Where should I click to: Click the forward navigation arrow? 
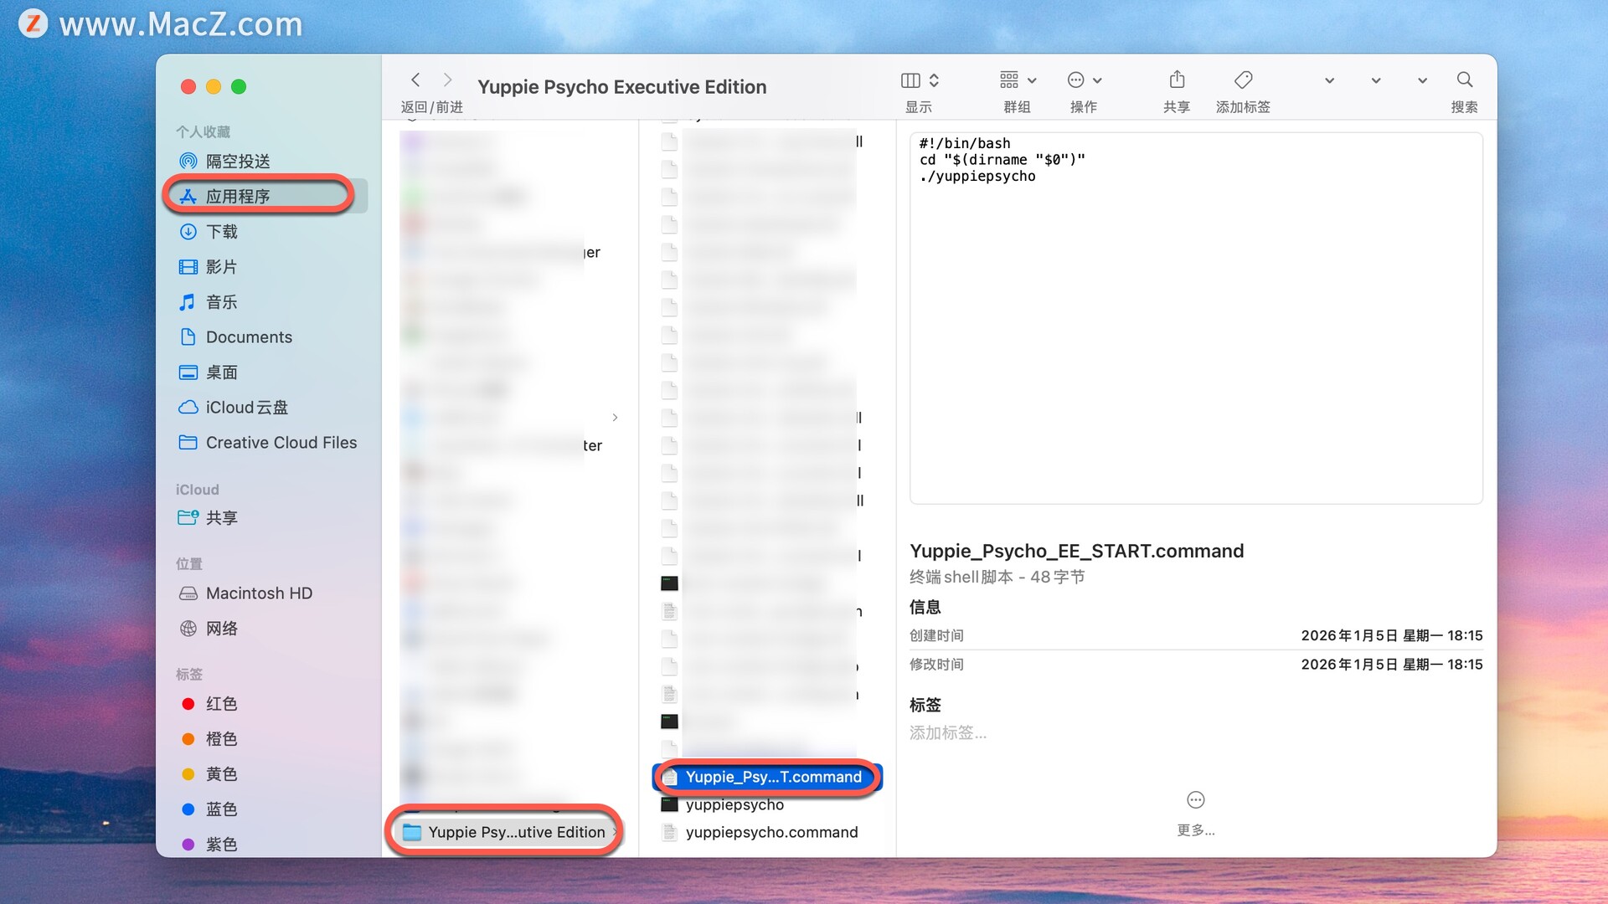coord(448,80)
